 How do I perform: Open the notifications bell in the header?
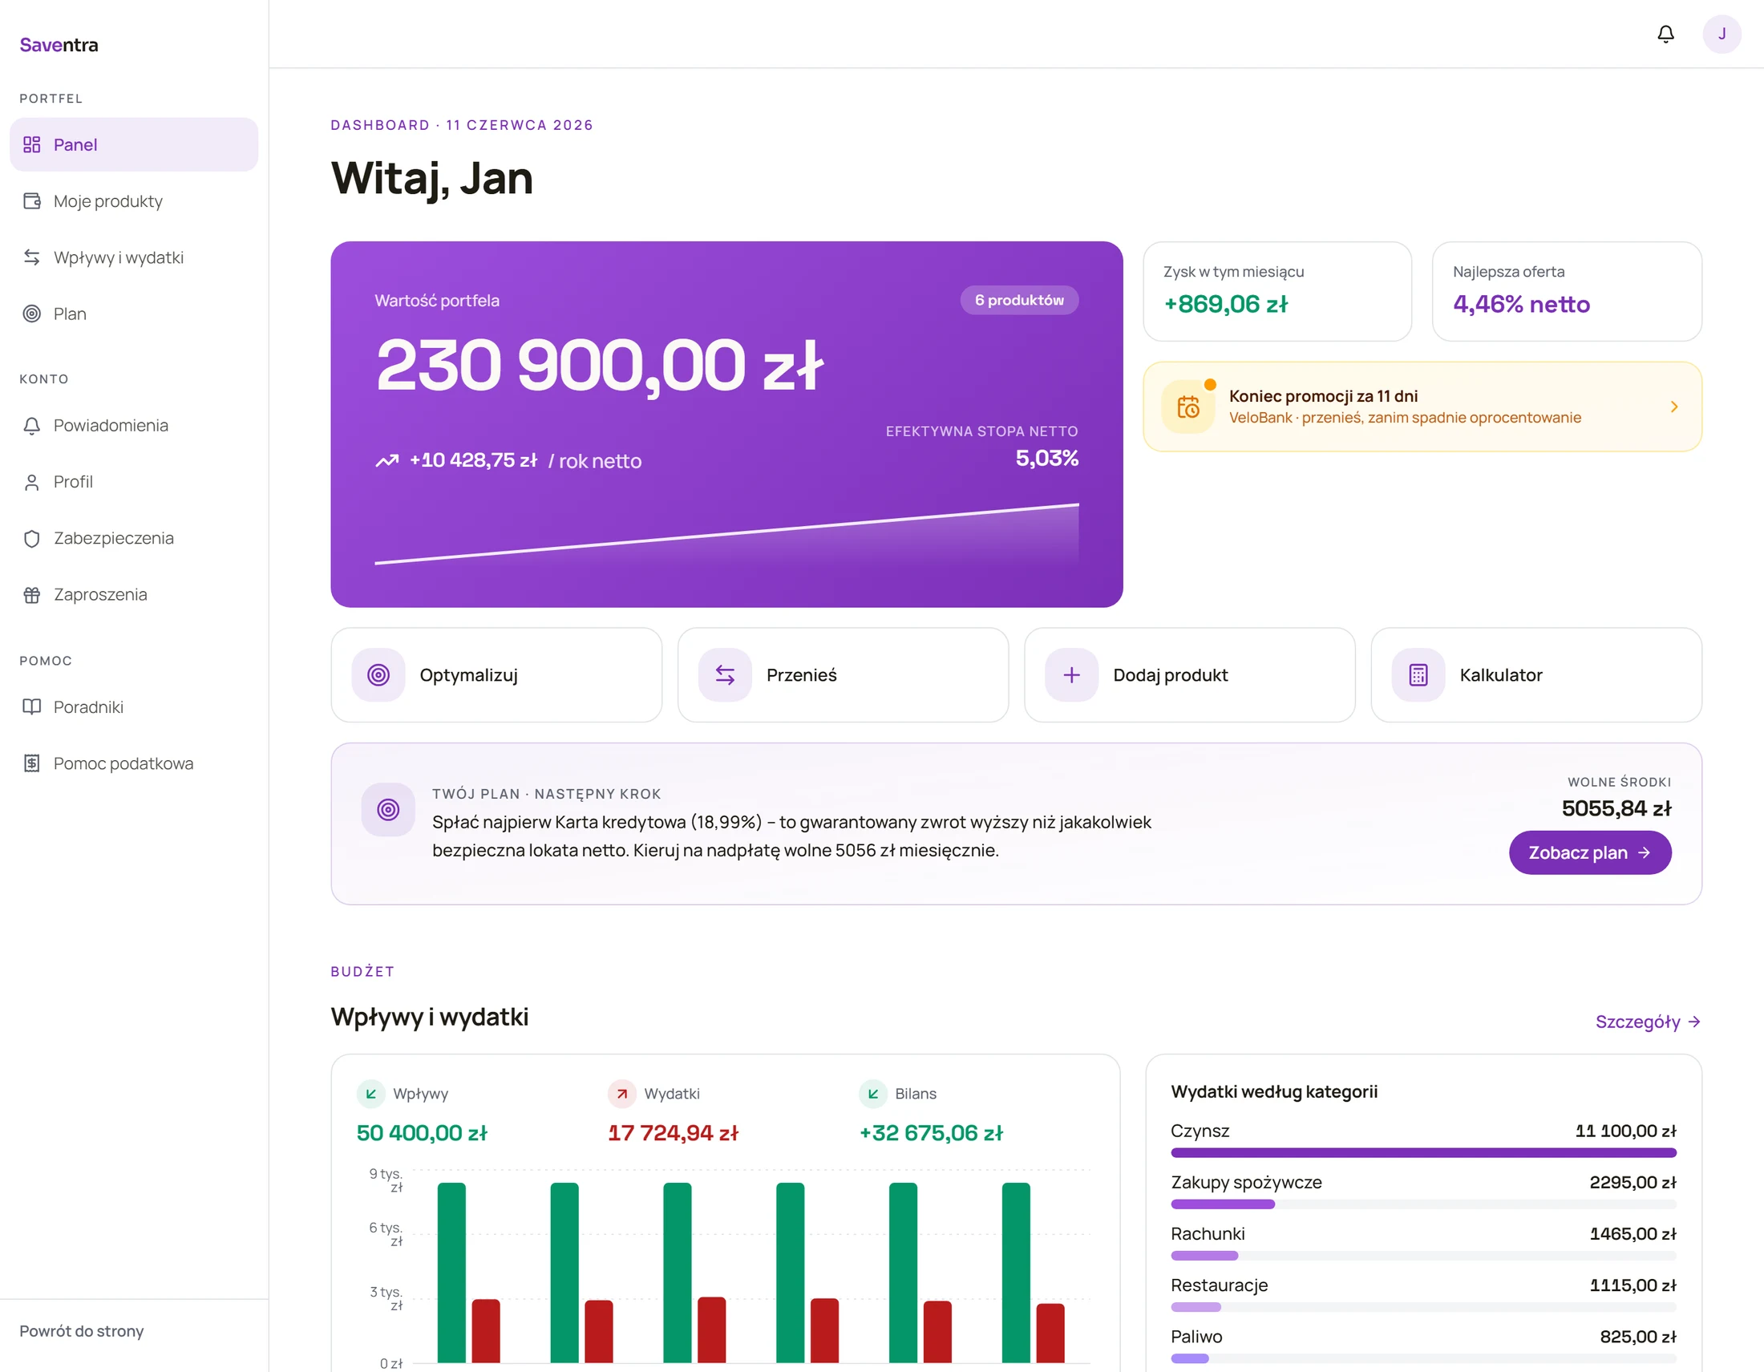coord(1665,34)
